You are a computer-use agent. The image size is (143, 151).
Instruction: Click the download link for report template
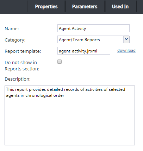pos(126,50)
